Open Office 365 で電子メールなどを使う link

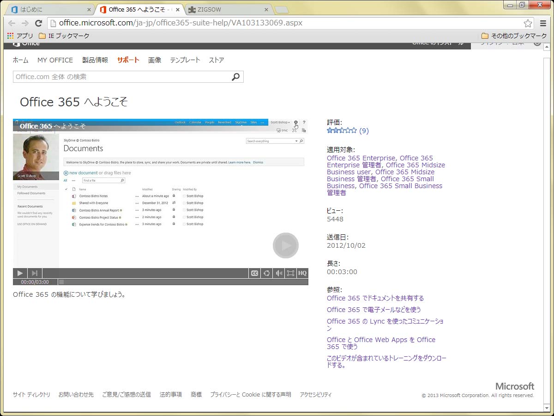pyautogui.click(x=374, y=310)
